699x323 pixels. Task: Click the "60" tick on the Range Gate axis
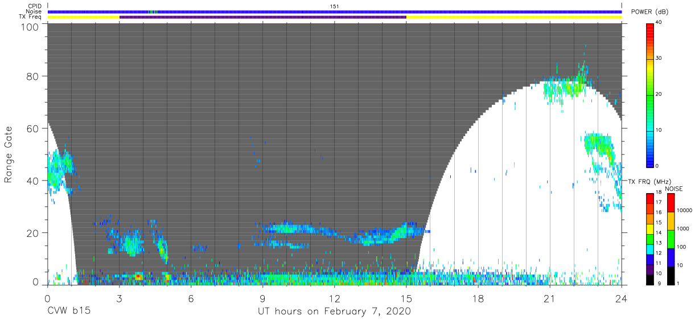pos(32,129)
